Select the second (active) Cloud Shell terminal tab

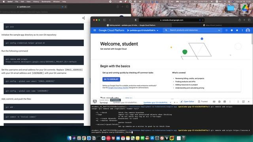point(155,103)
